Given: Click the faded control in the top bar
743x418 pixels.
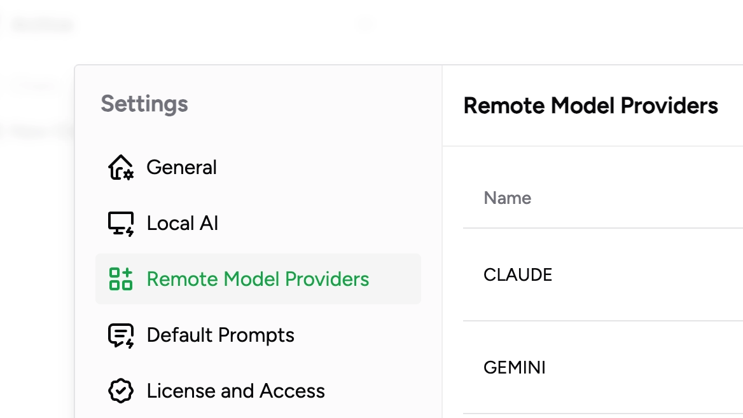Looking at the screenshot, I should pyautogui.click(x=366, y=25).
